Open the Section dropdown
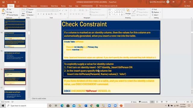This screenshot has height=108, width=193. (x=30, y=15)
